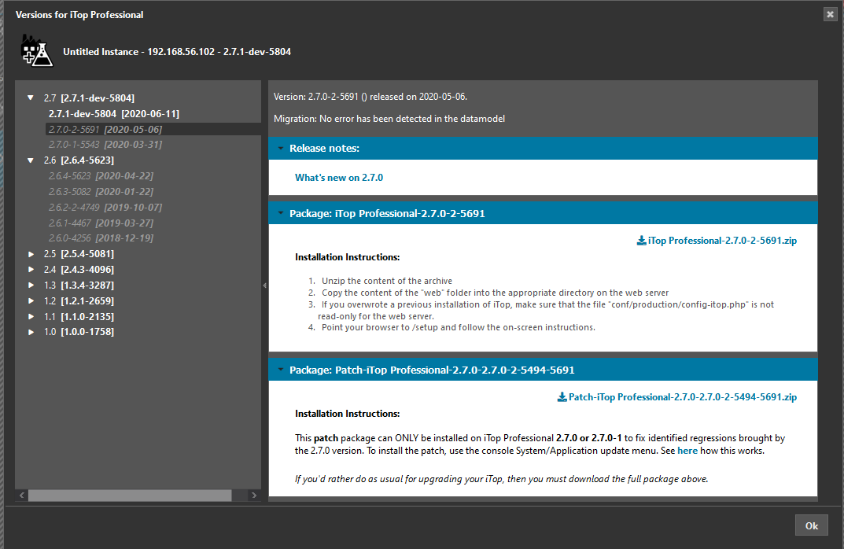
Task: Collapse Package: iTop Professional-2.7.0-2-5691 section
Action: coord(280,213)
